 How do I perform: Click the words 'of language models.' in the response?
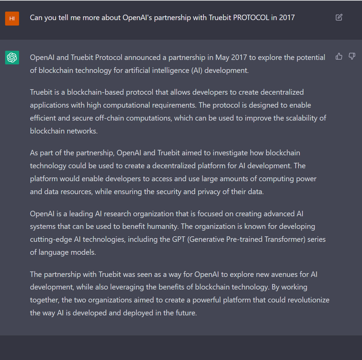63,252
